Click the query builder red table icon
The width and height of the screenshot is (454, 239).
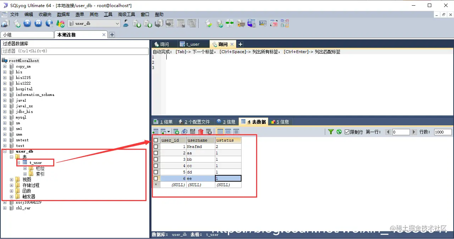pos(274,23)
